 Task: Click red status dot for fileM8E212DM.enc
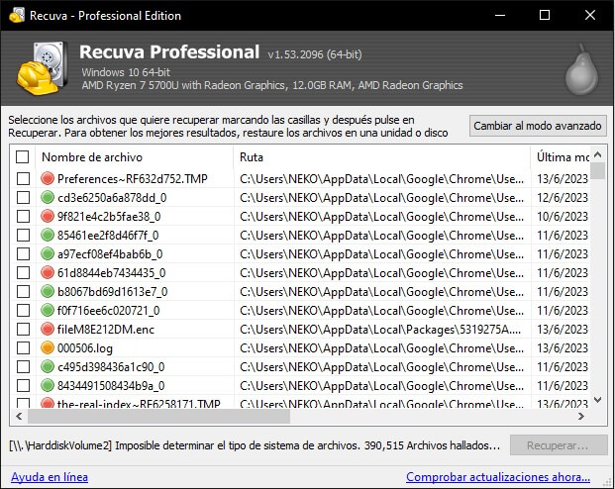coord(48,329)
